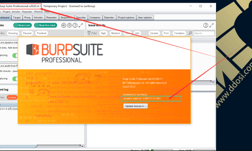This screenshot has height=151, width=252.
Task: Switch to the Dashboard tab
Action: click(5, 17)
